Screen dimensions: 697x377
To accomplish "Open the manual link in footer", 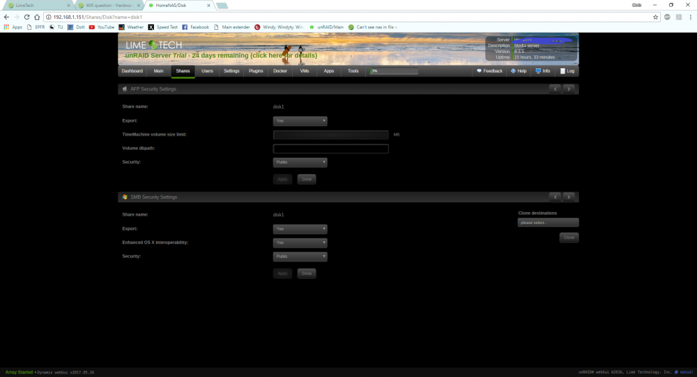I will pyautogui.click(x=684, y=372).
